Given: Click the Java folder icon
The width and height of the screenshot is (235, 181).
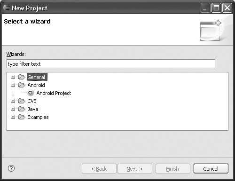Looking at the screenshot, I should coord(22,109).
